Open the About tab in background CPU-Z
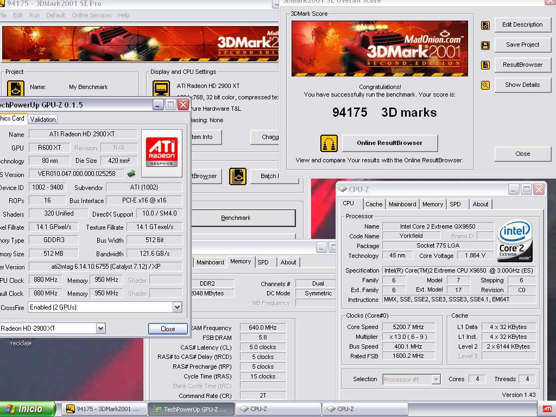The height and width of the screenshot is (417, 556). pos(288,262)
